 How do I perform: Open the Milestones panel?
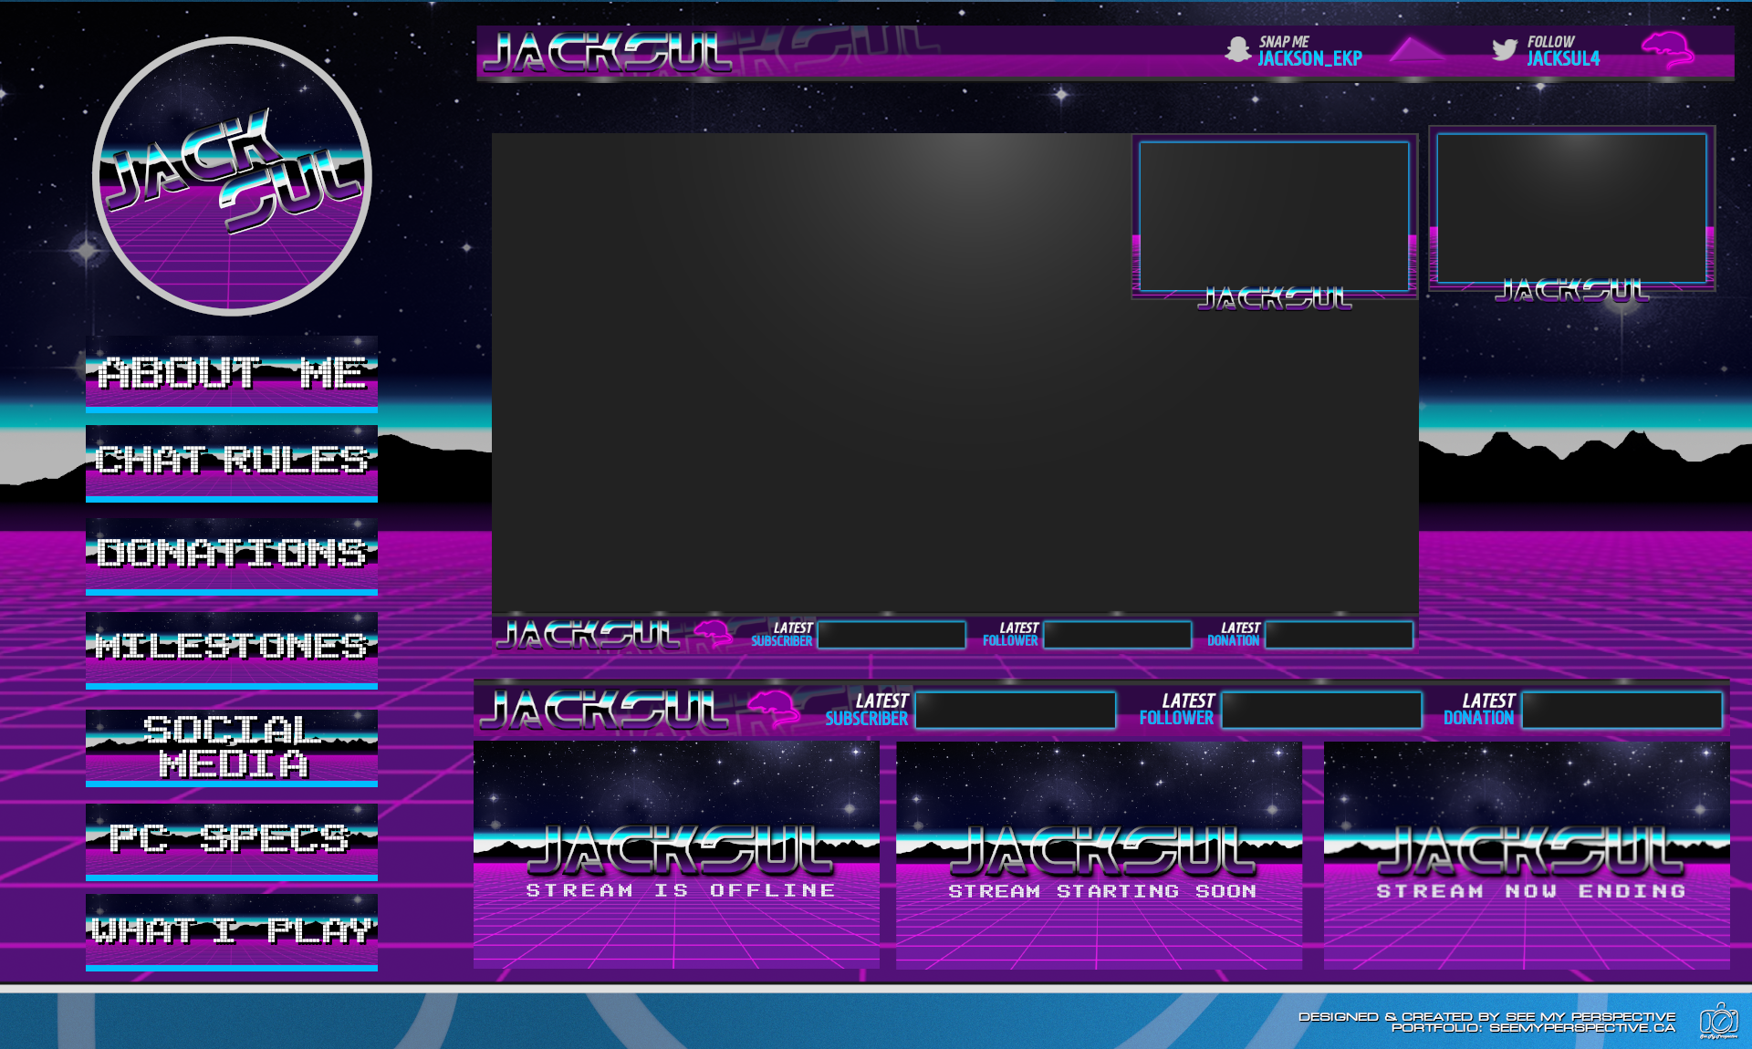point(232,648)
